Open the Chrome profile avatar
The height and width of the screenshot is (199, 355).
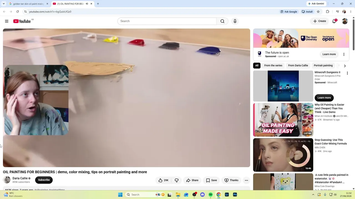[x=344, y=12]
